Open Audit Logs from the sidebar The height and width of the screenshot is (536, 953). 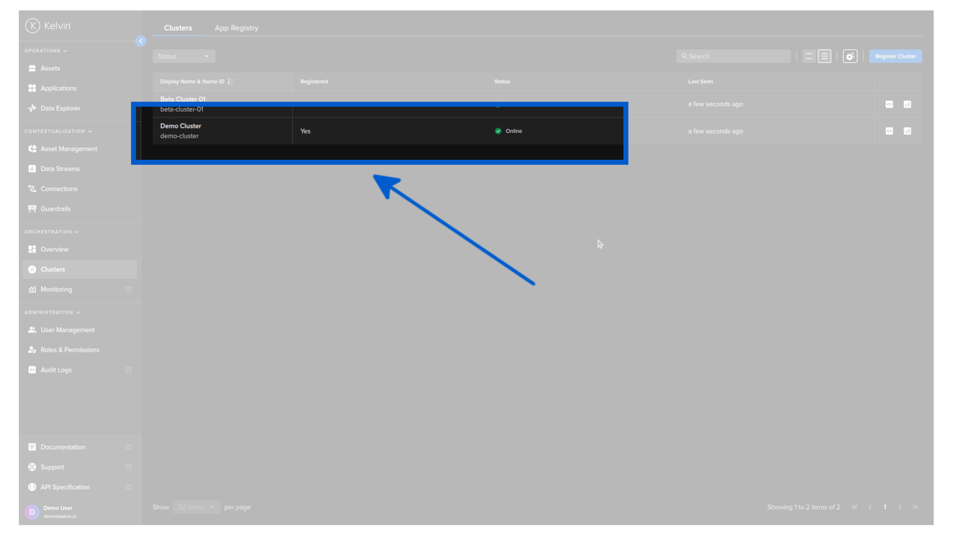[56, 370]
